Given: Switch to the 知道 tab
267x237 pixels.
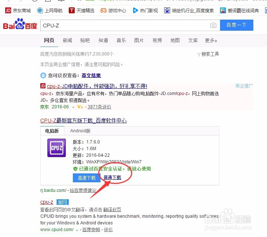Looking at the screenshot, I should (x=103, y=40).
